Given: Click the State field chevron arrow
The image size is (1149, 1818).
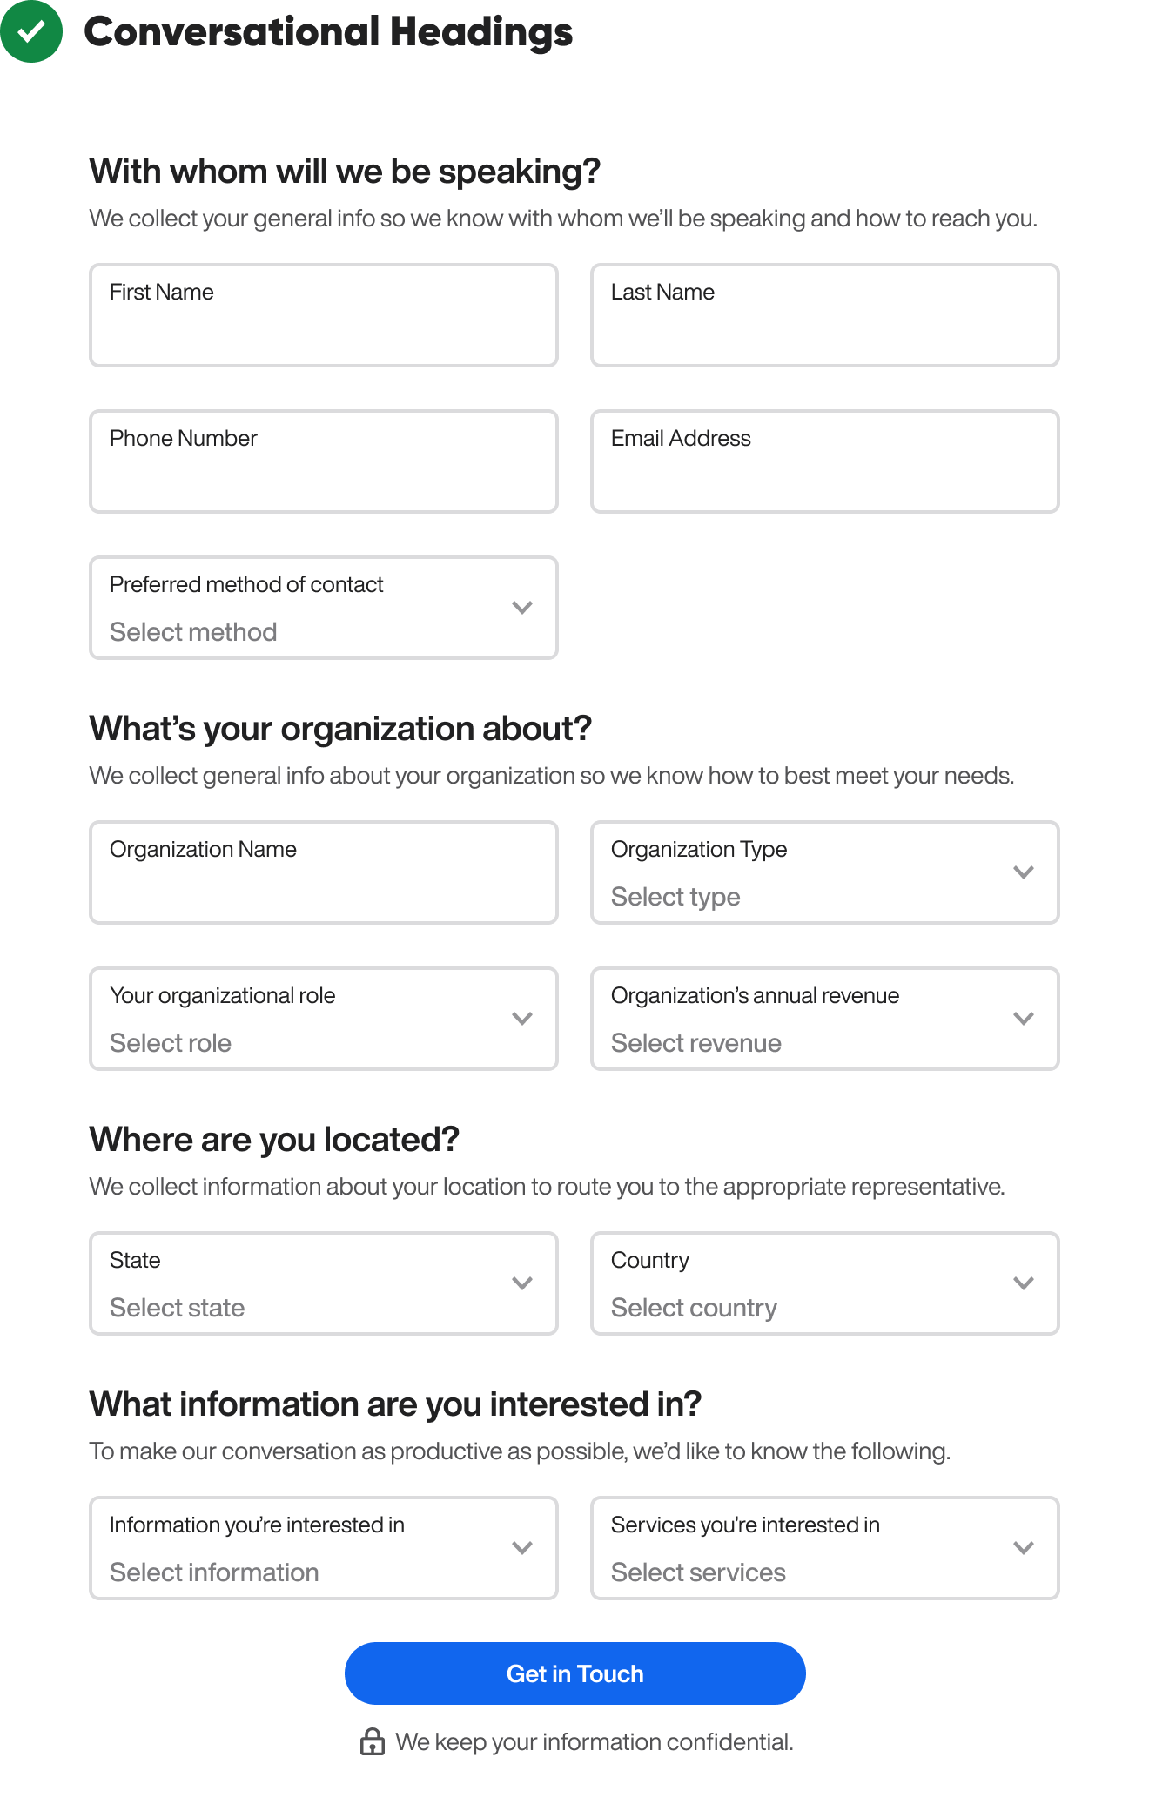Looking at the screenshot, I should pos(522,1283).
